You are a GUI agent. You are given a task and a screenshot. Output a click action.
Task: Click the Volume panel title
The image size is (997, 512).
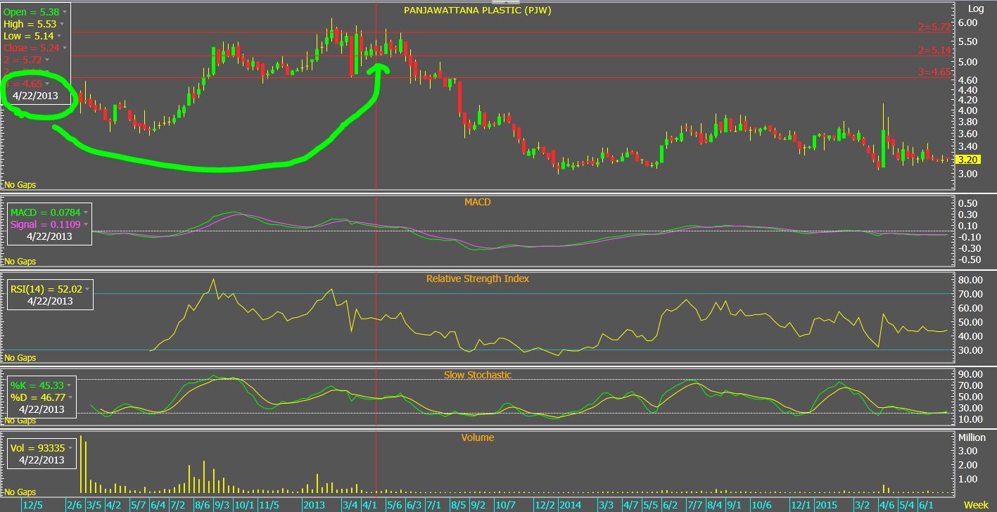[x=478, y=437]
